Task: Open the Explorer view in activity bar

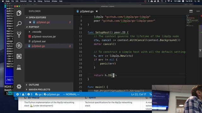Action: pos(19,13)
